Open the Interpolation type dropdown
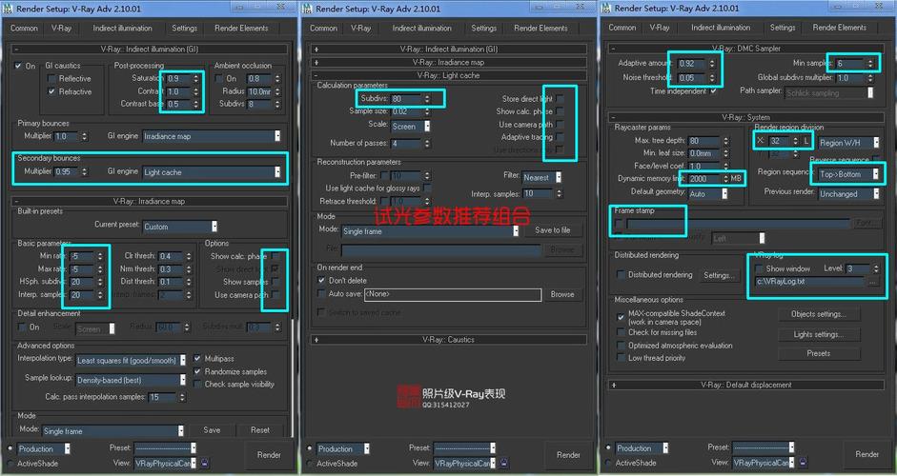Image resolution: width=897 pixels, height=476 pixels. pyautogui.click(x=131, y=361)
